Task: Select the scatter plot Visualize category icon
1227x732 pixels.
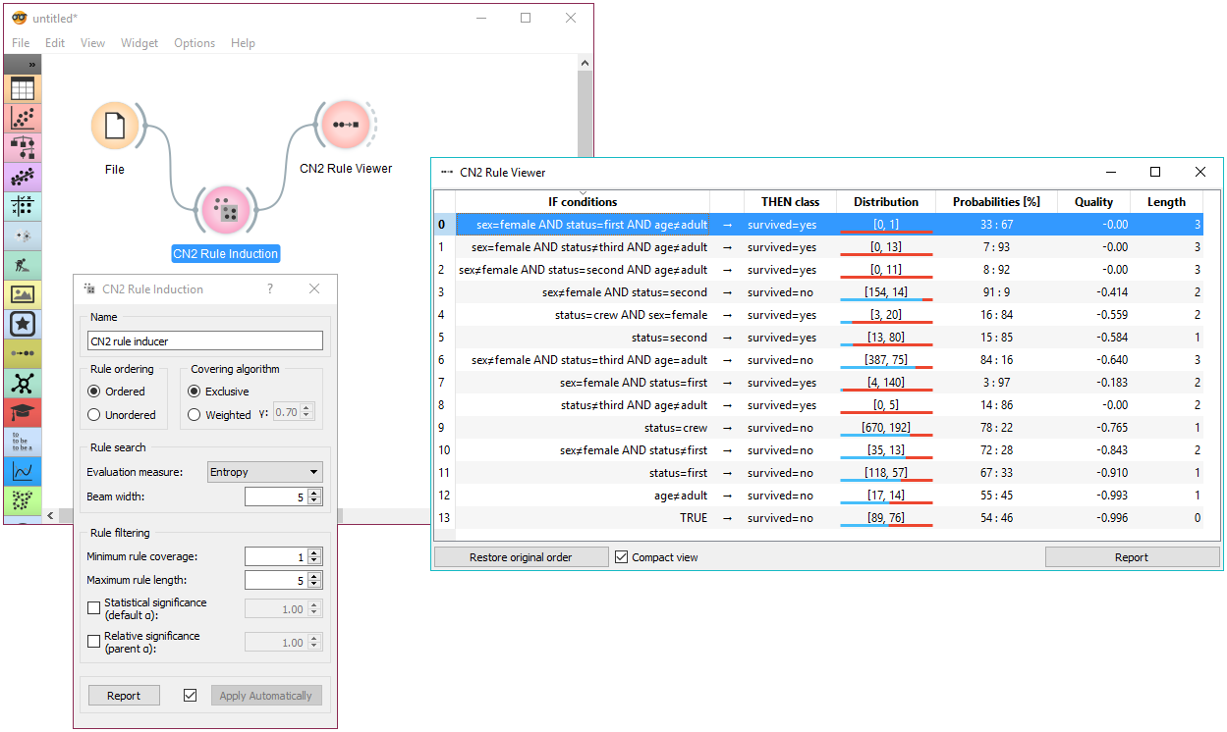Action: coord(22,118)
